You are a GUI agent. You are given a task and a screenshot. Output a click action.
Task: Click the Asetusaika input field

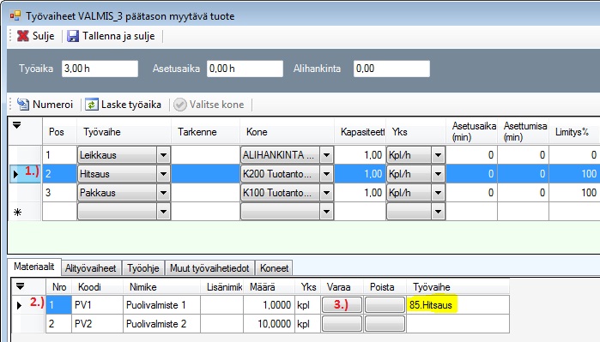coord(245,69)
